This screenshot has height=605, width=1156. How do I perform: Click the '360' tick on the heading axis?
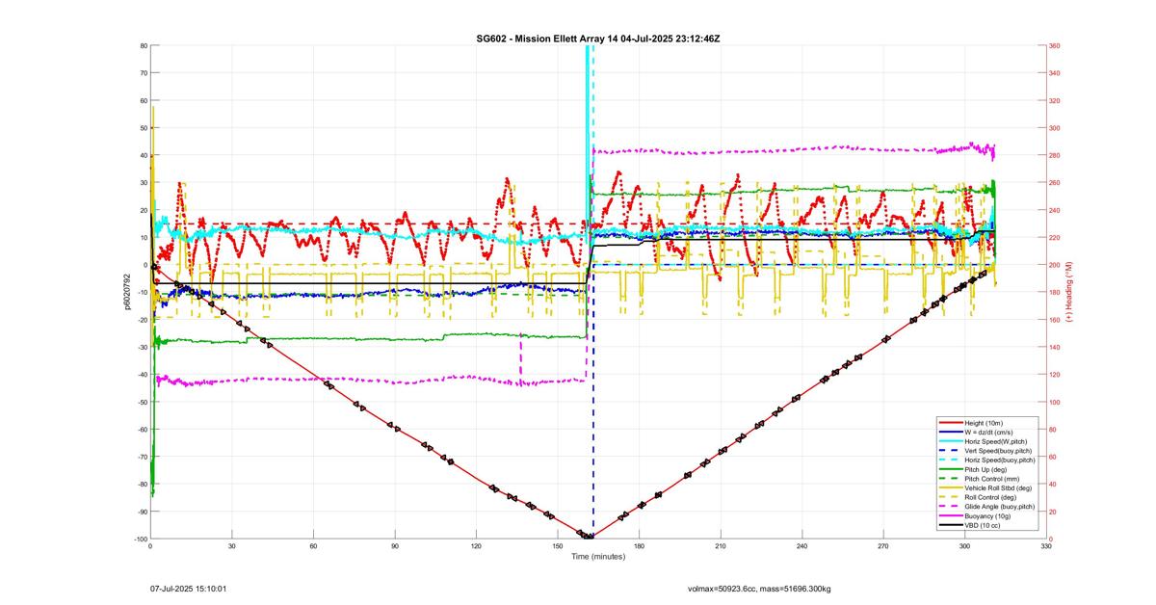1055,45
